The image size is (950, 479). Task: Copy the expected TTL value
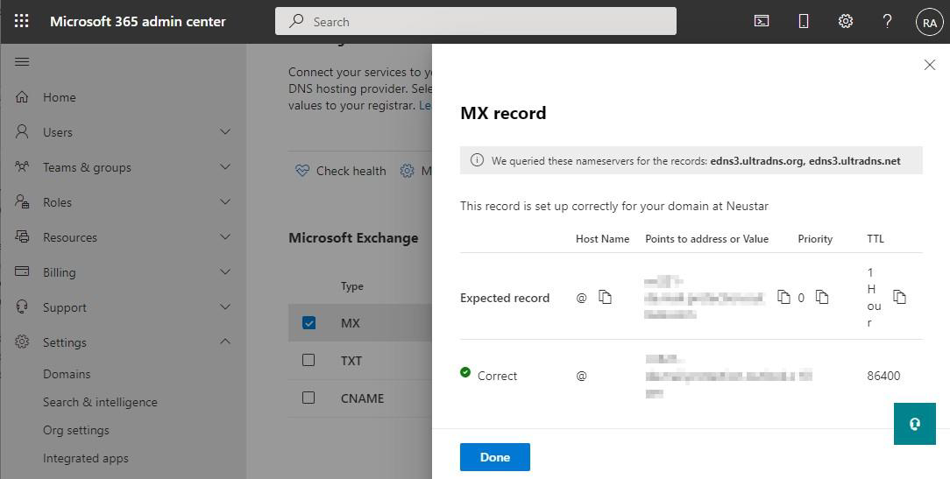click(x=899, y=298)
